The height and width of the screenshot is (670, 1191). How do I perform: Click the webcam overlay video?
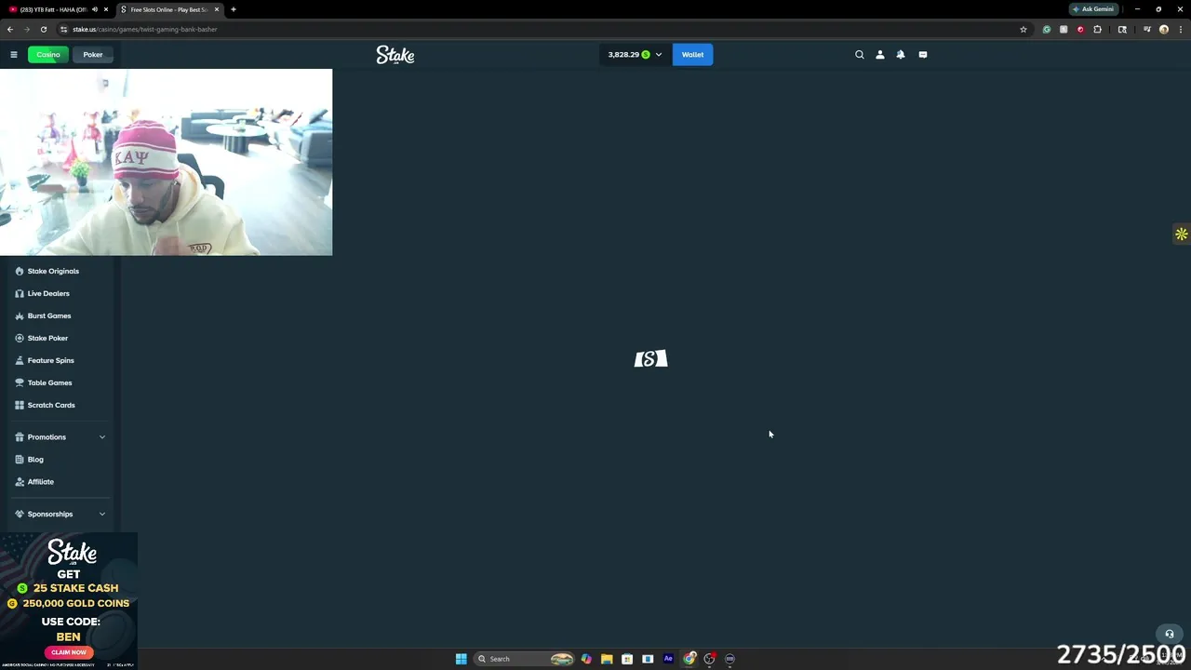[166, 162]
